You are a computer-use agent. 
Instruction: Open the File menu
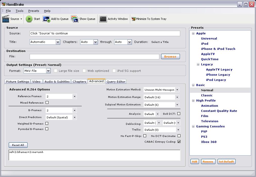pos(8,11)
